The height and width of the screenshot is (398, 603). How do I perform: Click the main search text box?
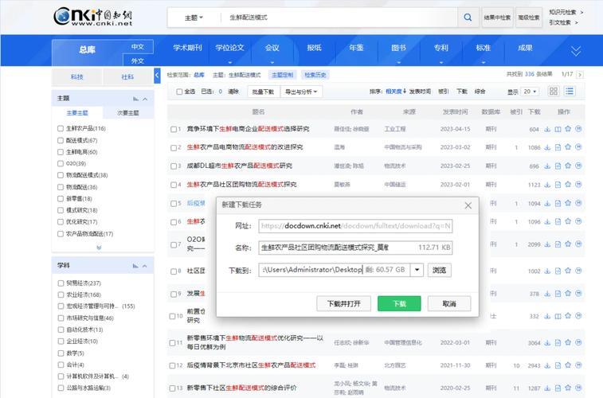tap(340, 18)
